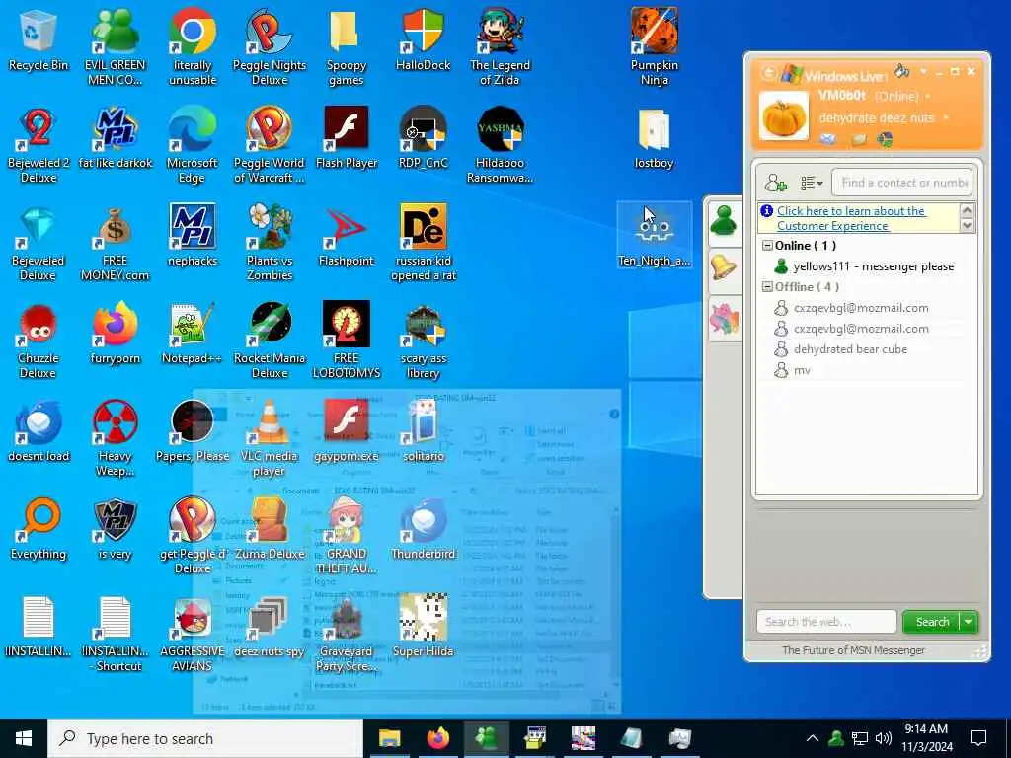Open the contact list layout dropdown

tap(812, 184)
